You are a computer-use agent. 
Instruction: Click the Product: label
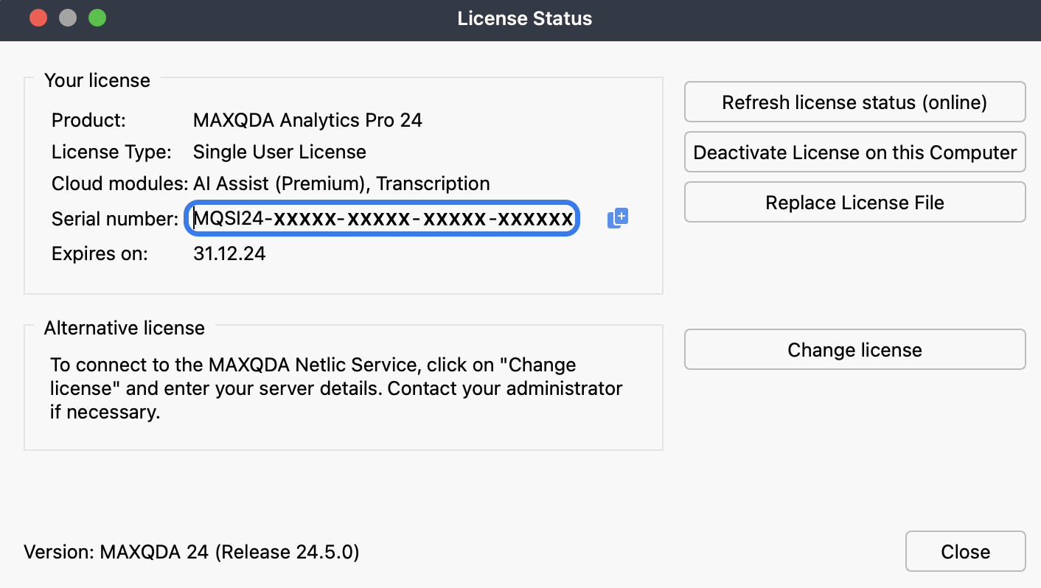tap(88, 119)
